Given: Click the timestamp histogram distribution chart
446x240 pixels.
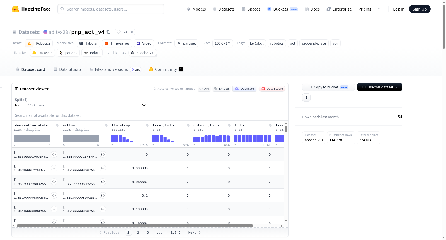Looking at the screenshot, I should (x=130, y=138).
